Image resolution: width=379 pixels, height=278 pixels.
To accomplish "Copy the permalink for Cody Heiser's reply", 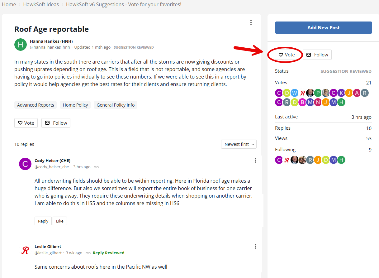I will [96, 167].
